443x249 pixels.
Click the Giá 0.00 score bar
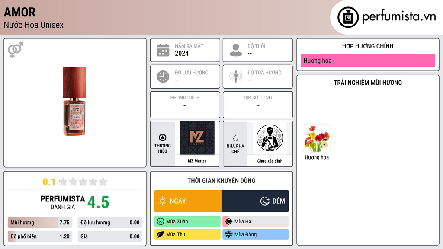110,236
